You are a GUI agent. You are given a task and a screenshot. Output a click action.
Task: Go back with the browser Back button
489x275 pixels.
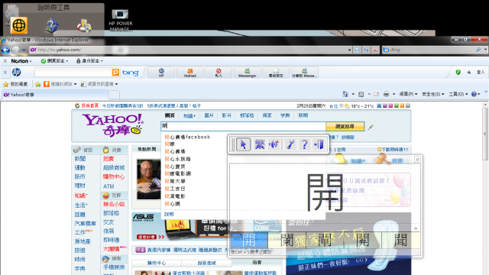(5, 50)
